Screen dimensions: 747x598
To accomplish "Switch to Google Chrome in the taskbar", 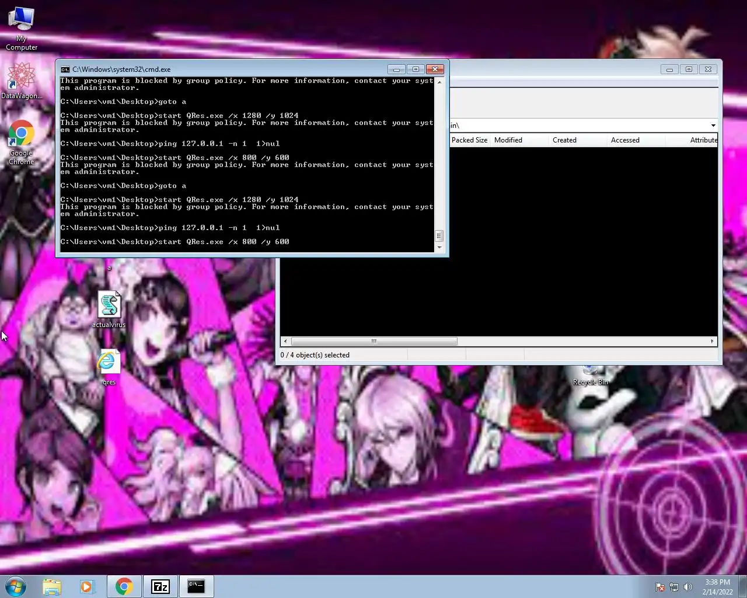I will (124, 586).
